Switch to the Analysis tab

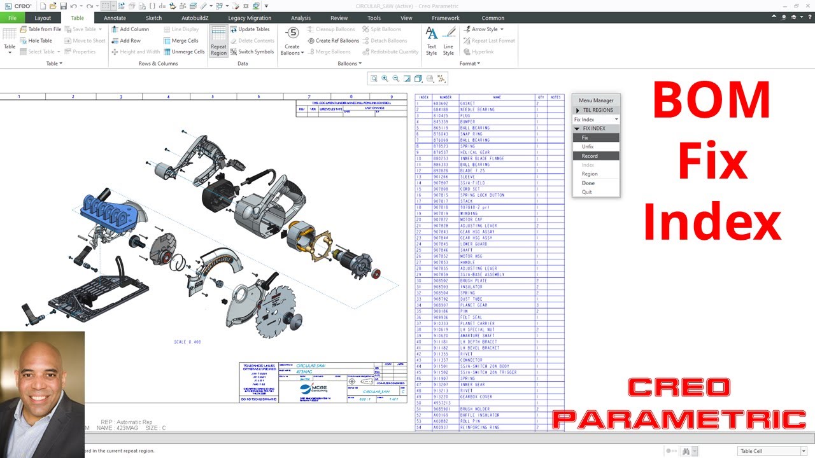tap(301, 18)
